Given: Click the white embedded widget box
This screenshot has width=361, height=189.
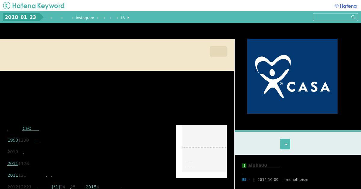Looking at the screenshot, I should pyautogui.click(x=201, y=151).
